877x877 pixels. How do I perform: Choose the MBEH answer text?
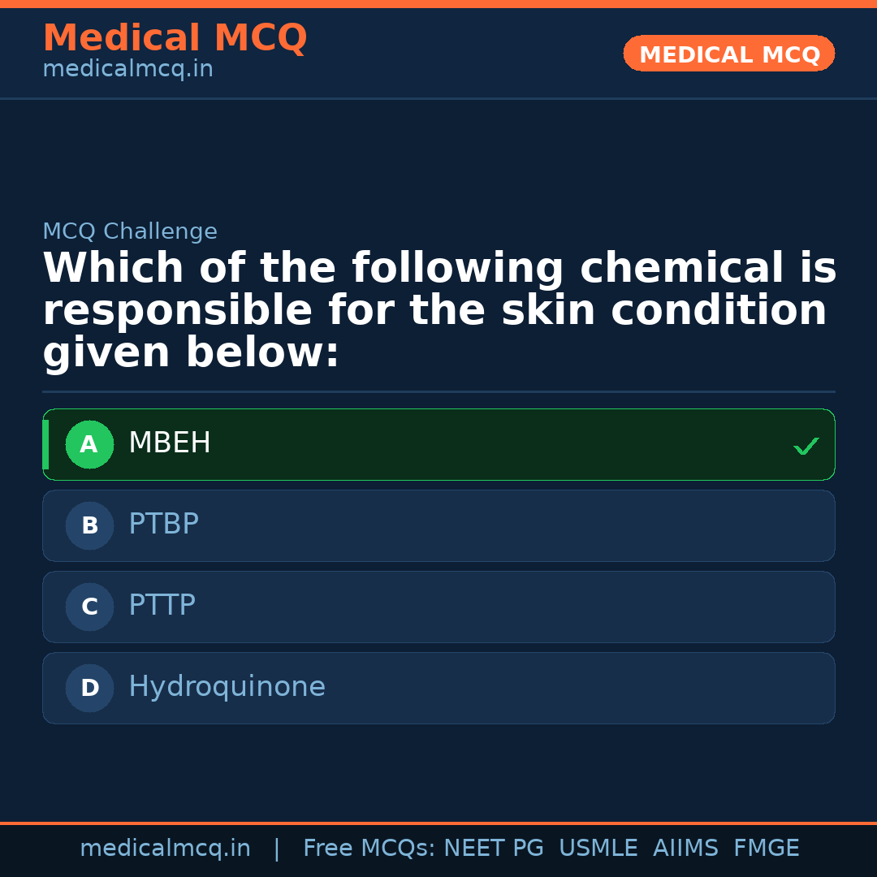tap(170, 443)
